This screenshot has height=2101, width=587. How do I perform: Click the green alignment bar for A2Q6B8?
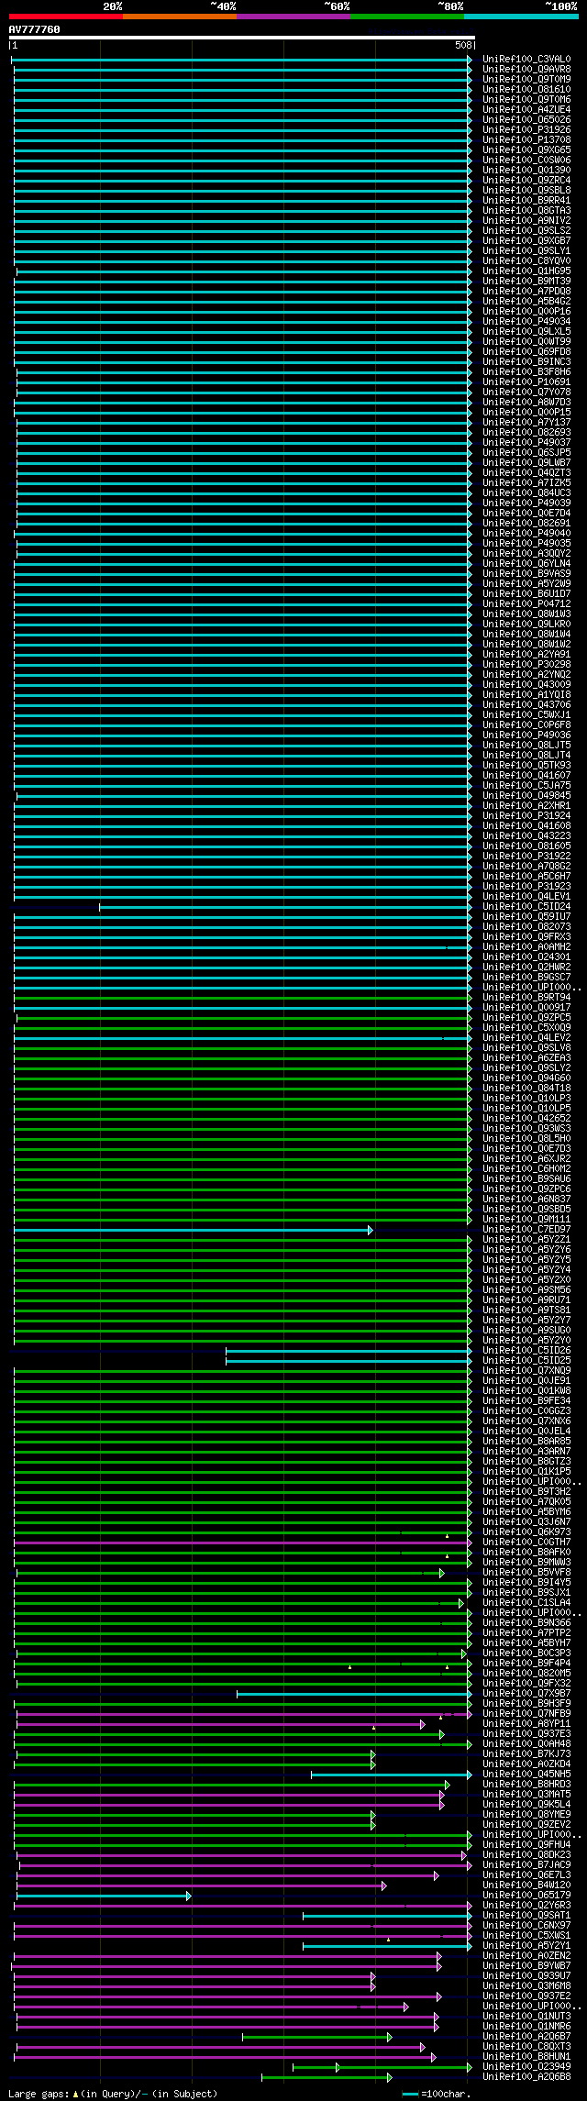(327, 2077)
